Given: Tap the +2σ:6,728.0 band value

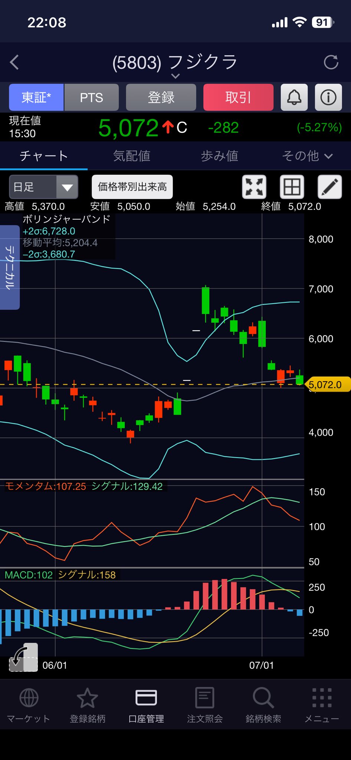Looking at the screenshot, I should click(x=49, y=231).
